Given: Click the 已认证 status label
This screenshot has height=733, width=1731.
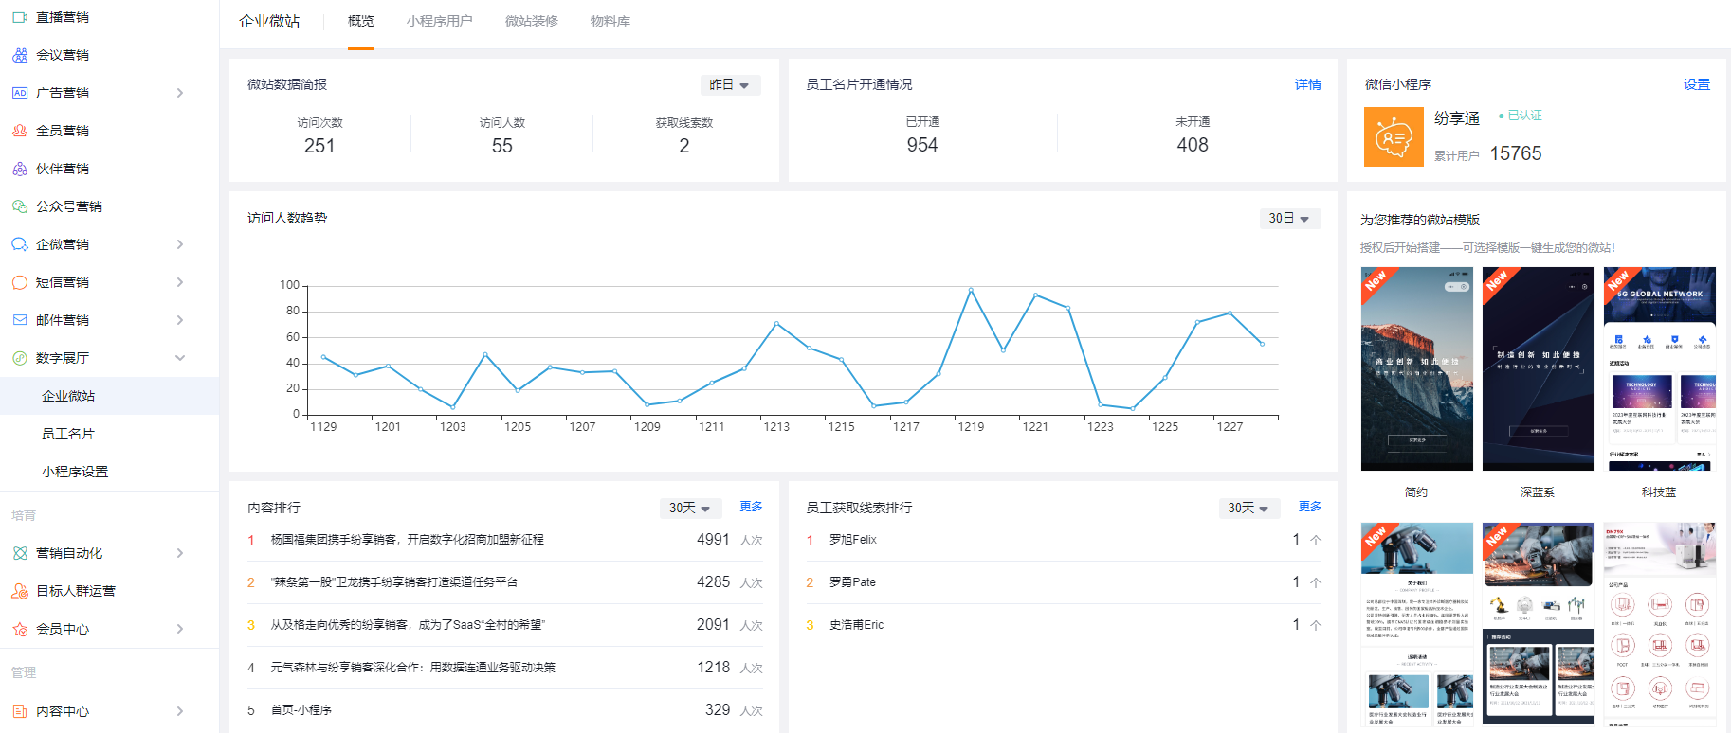Looking at the screenshot, I should point(1521,116).
